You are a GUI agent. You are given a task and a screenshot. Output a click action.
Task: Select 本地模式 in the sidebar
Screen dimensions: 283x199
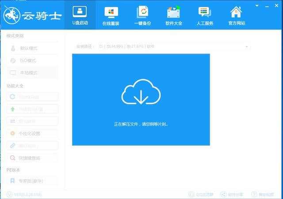pyautogui.click(x=29, y=73)
